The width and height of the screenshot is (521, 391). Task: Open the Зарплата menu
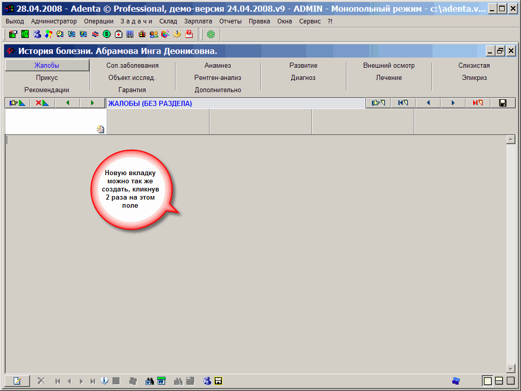[198, 21]
